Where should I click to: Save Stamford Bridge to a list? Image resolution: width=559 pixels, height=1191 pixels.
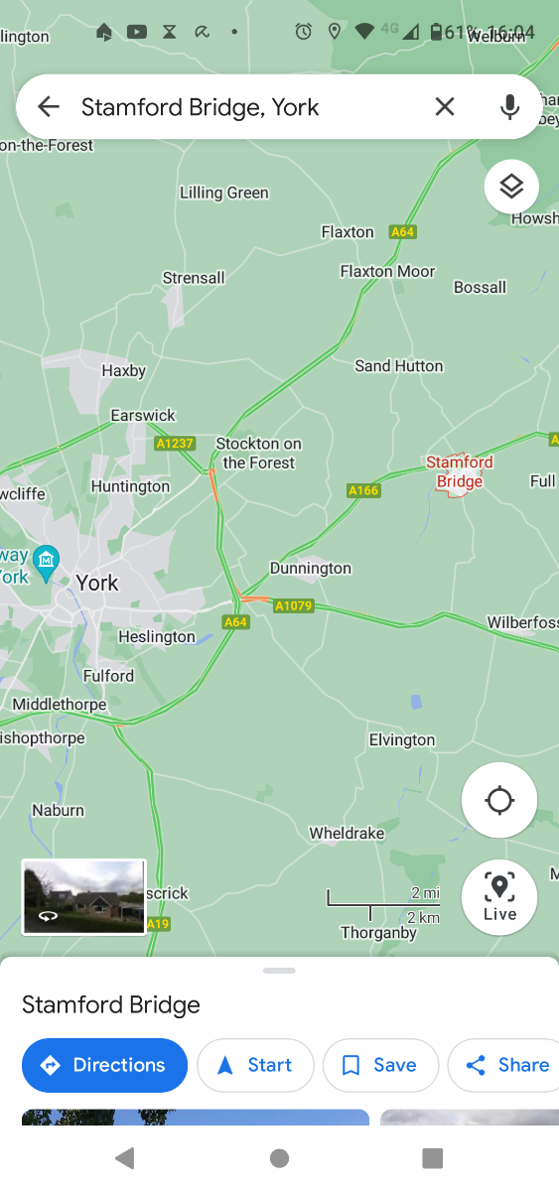tap(380, 1065)
